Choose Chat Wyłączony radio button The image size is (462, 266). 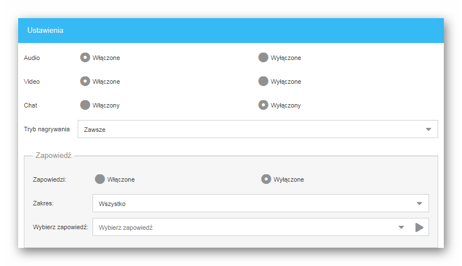pos(263,105)
